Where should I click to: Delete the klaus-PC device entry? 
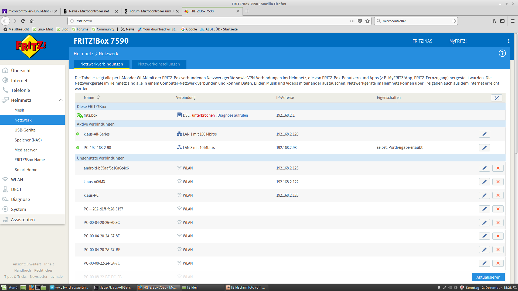[x=498, y=195]
